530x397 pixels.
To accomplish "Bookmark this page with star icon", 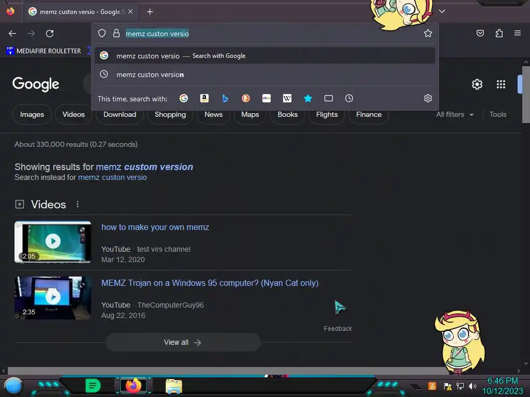I will coord(428,33).
